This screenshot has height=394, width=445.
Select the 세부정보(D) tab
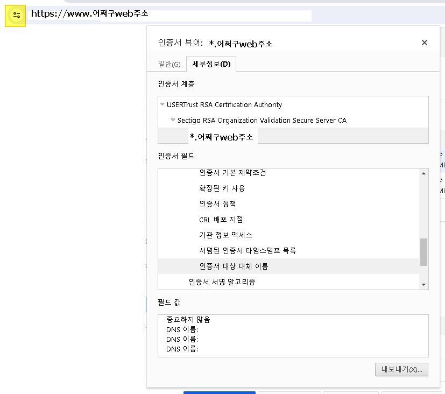coord(211,64)
